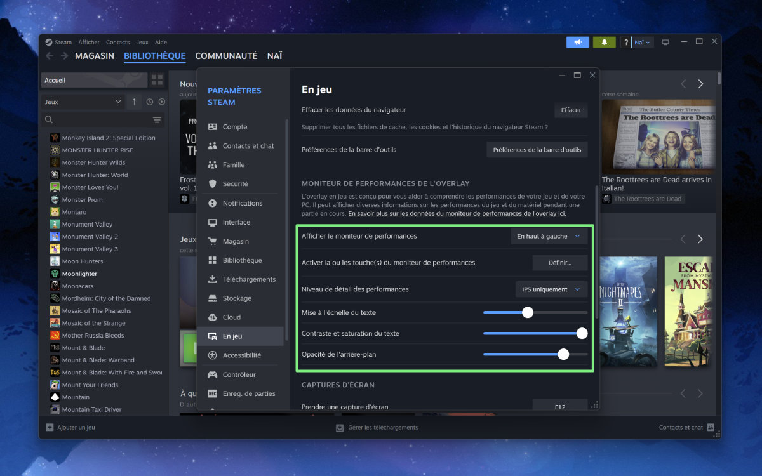This screenshot has width=762, height=476.
Task: Switch to the BIBLIOTHÈQUE main tab
Action: point(154,56)
